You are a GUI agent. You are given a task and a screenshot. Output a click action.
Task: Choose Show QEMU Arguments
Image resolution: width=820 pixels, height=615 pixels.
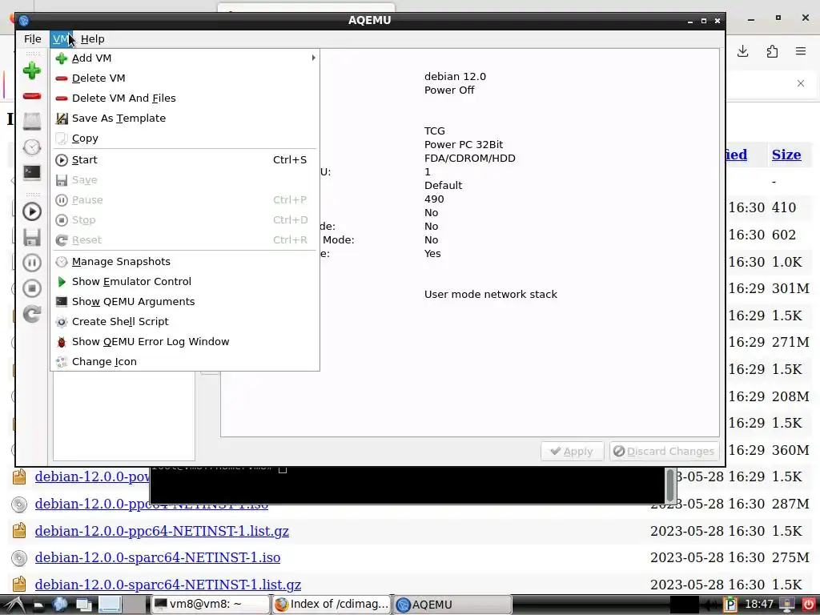pos(185,302)
